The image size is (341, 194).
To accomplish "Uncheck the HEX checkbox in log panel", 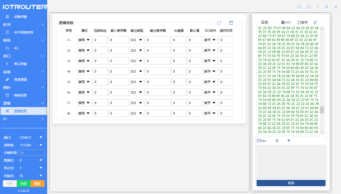I will click(283, 23).
